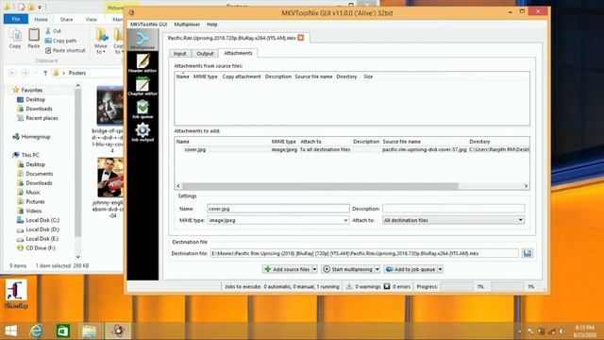Open the desktop shortcut icon near the Start button
This screenshot has width=604, height=340.
pyautogui.click(x=16, y=294)
